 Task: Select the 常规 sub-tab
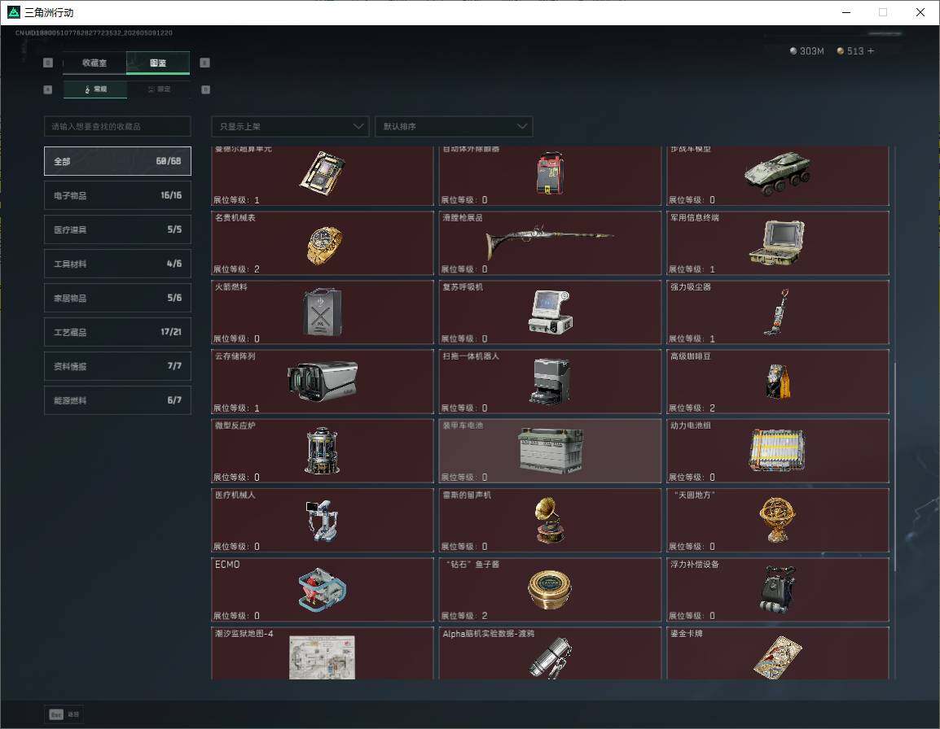pos(95,89)
